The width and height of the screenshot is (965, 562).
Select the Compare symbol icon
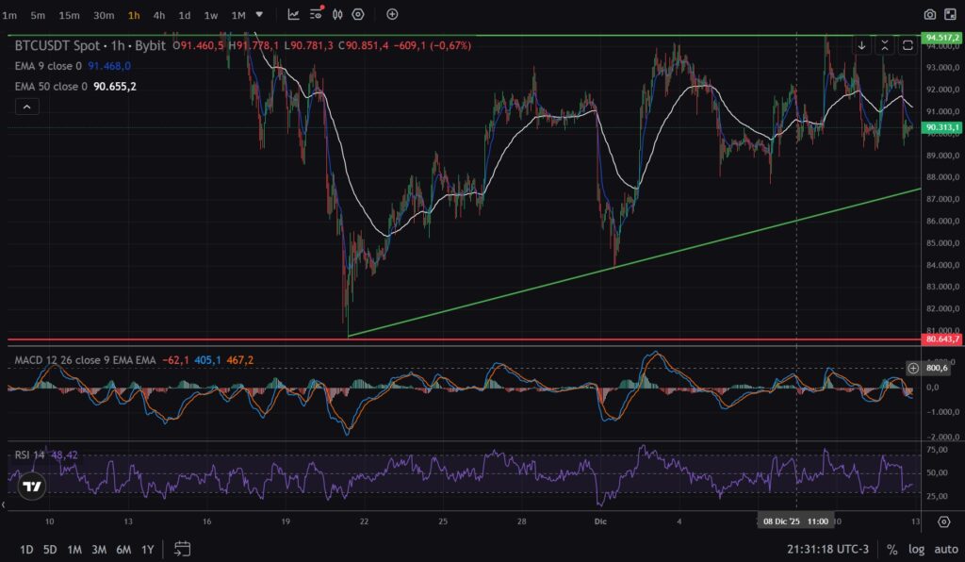337,14
